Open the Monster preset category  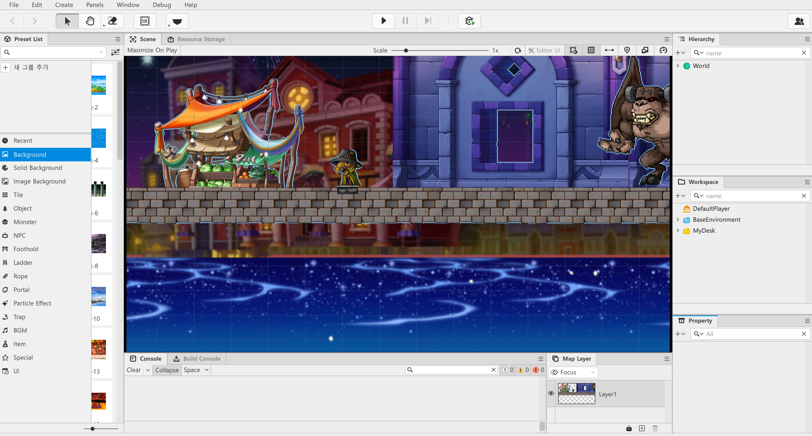coord(46,222)
